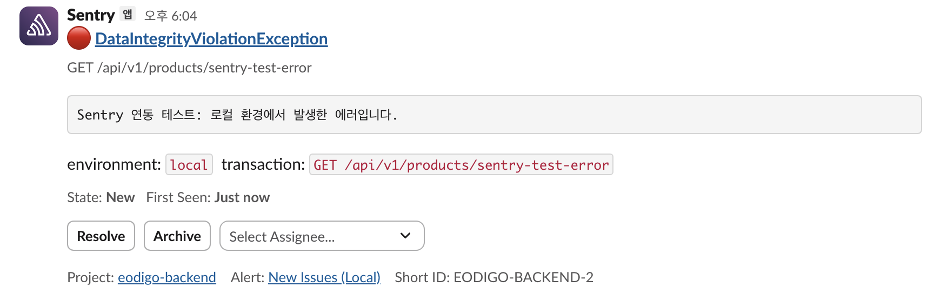934x293 pixels.
Task: Click the transaction GET path code tag
Action: [461, 165]
